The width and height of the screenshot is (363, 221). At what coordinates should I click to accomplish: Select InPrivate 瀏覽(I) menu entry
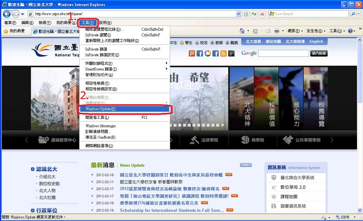click(x=125, y=35)
